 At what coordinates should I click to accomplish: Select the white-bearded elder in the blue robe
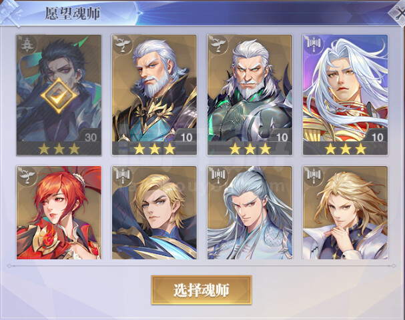(x=154, y=95)
